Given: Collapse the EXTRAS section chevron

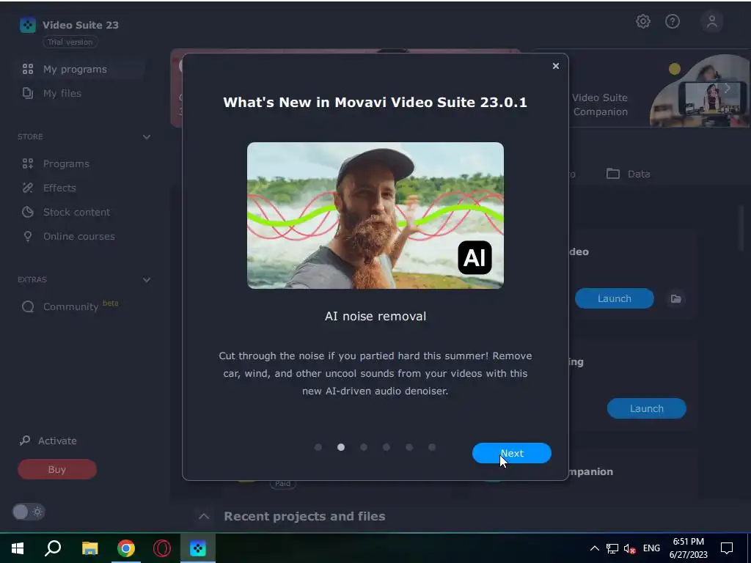Looking at the screenshot, I should [147, 279].
